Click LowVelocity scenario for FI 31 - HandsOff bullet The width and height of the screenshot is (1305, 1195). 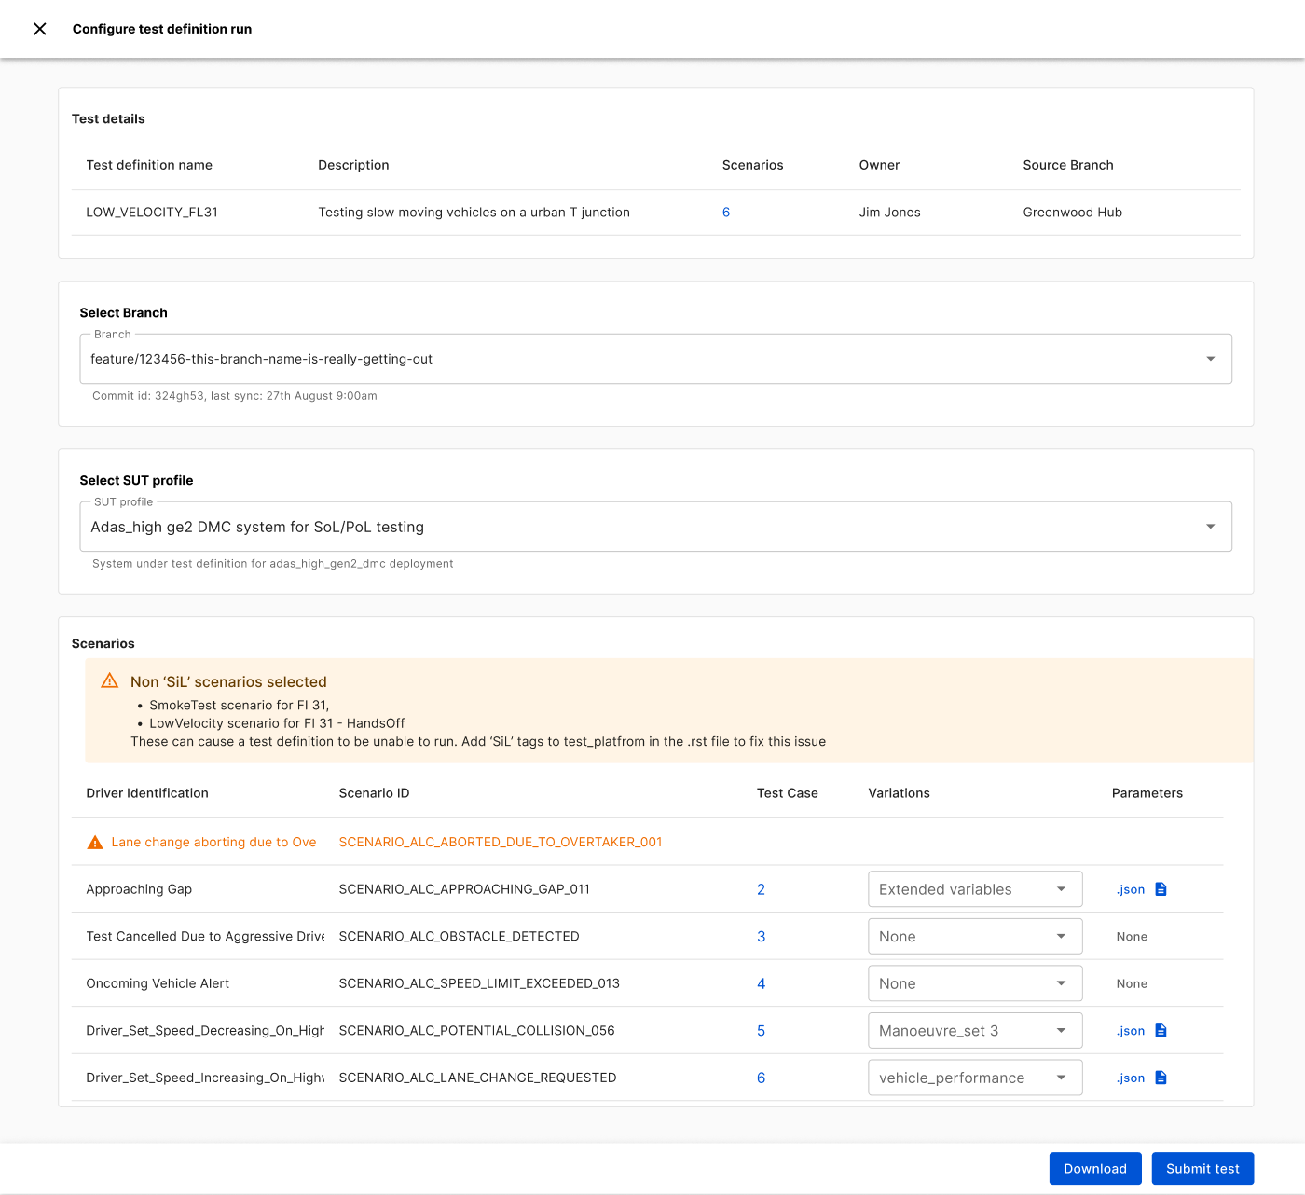pyautogui.click(x=277, y=723)
